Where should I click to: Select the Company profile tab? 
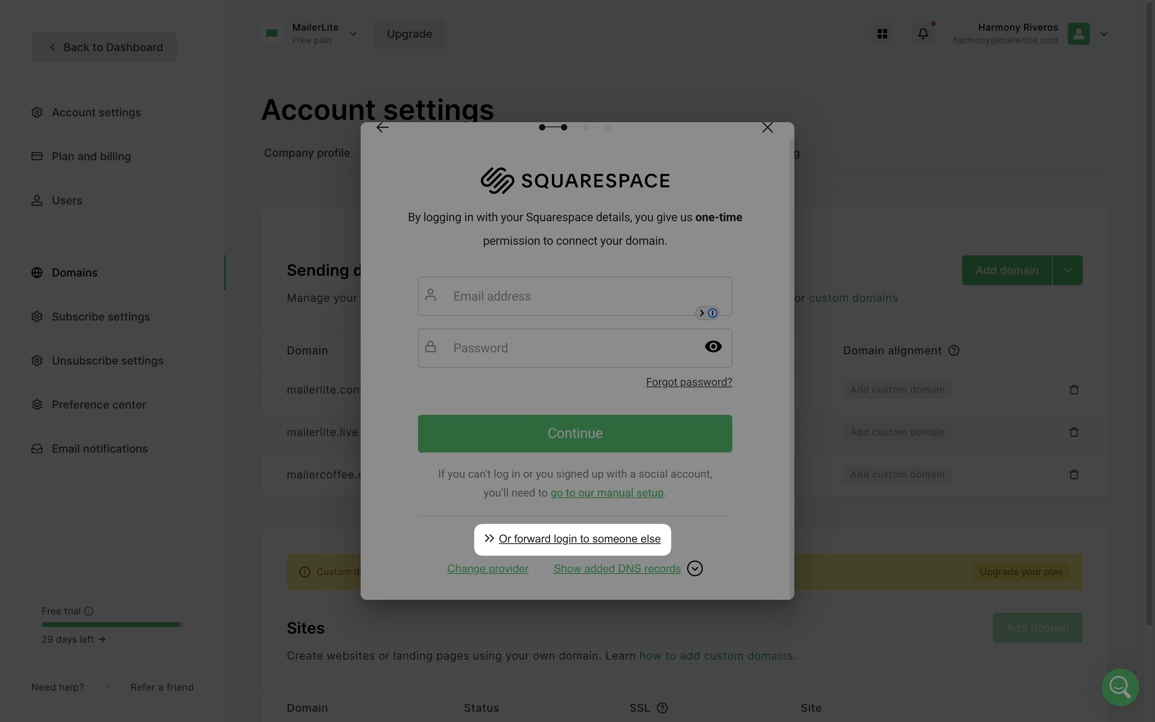307,153
